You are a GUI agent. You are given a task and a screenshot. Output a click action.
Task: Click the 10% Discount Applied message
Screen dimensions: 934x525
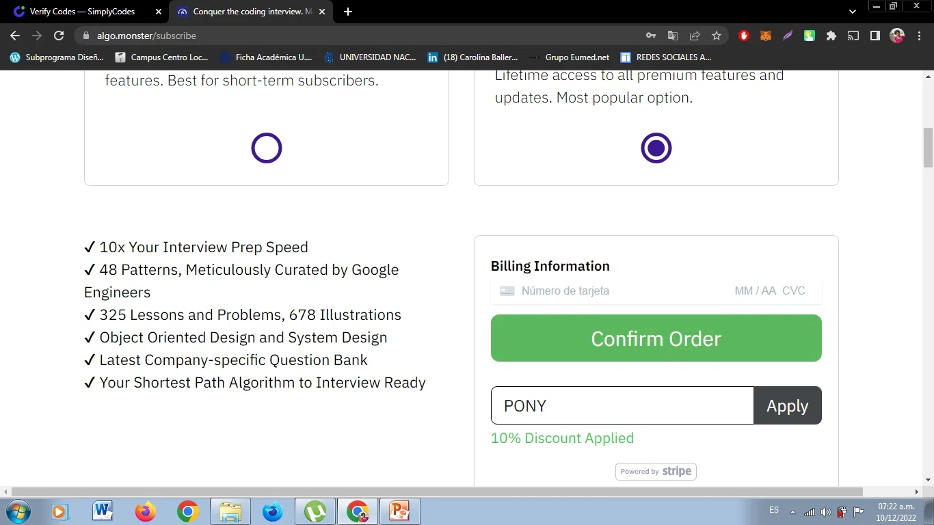pos(562,438)
